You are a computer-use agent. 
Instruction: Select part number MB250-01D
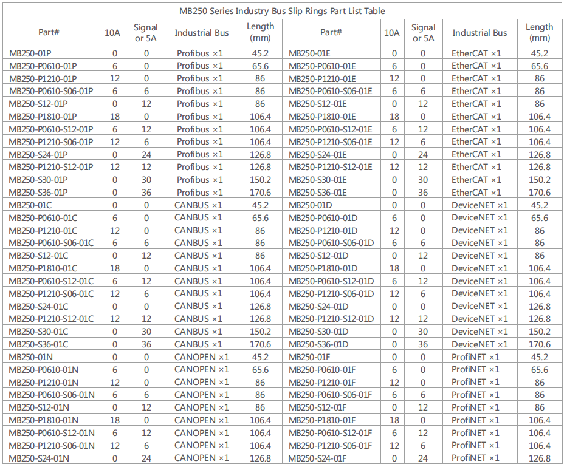tap(310, 205)
